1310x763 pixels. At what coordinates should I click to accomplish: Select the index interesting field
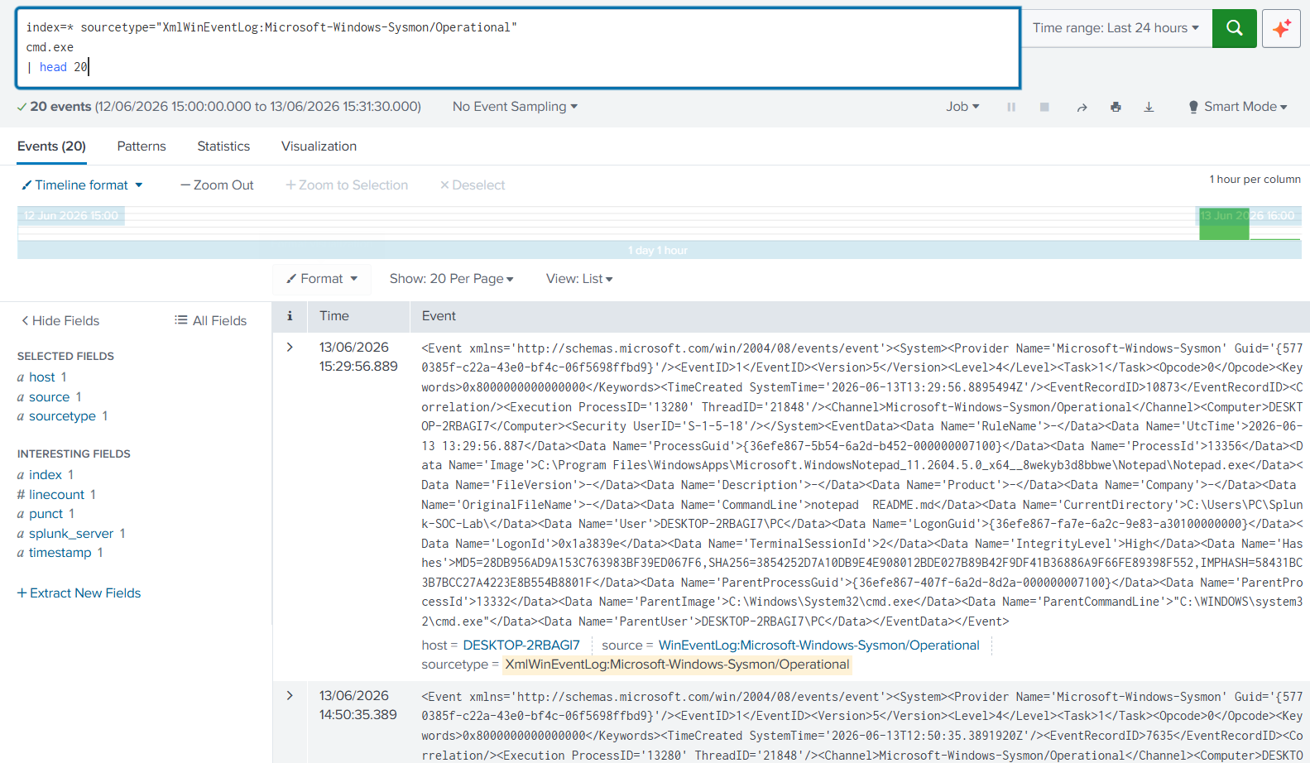(46, 475)
